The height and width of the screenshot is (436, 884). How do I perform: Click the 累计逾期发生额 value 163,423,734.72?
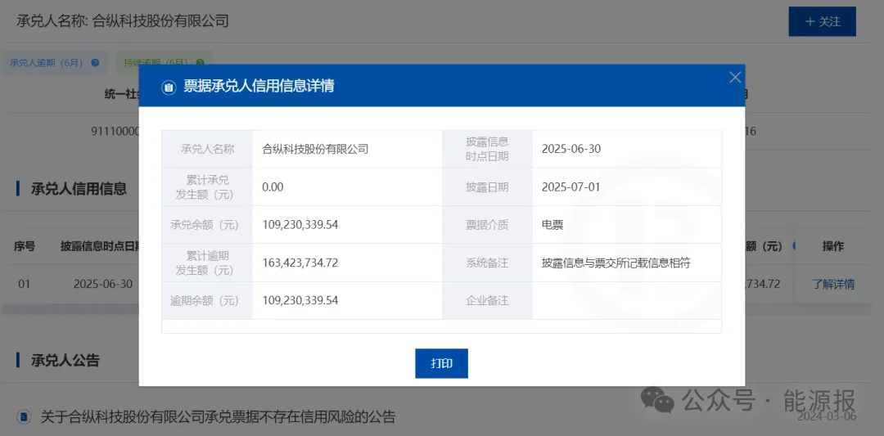click(300, 263)
